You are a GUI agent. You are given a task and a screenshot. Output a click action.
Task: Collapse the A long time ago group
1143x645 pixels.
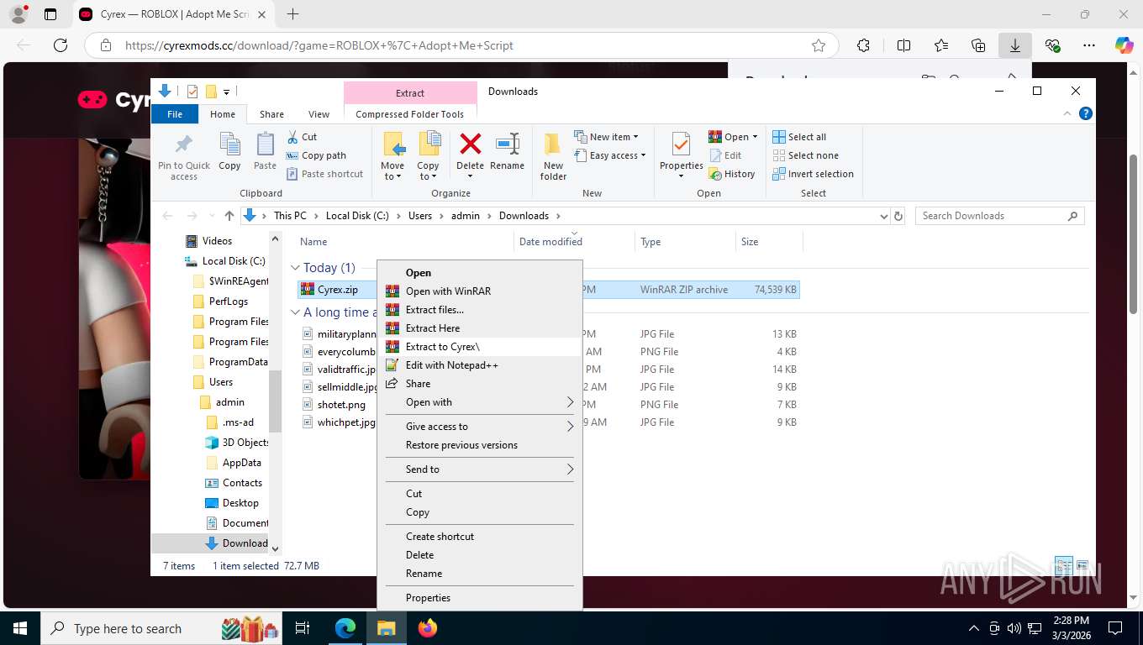[295, 312]
